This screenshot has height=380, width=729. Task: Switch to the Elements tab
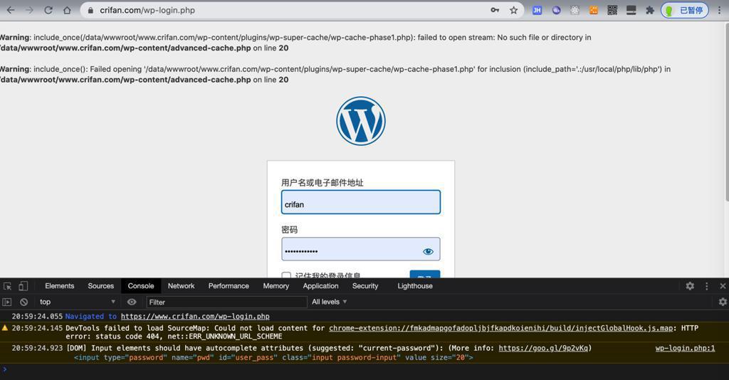(60, 285)
